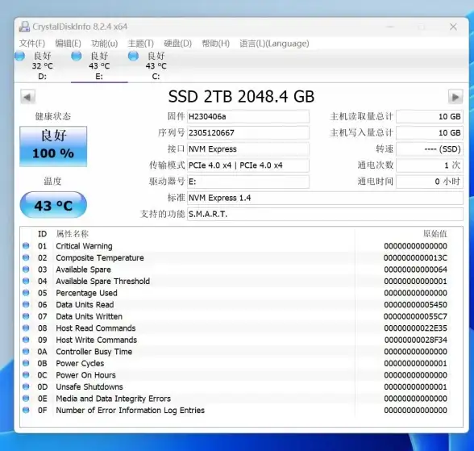Select the Power On Hours attribute name
This screenshot has width=474, height=451.
(x=85, y=375)
